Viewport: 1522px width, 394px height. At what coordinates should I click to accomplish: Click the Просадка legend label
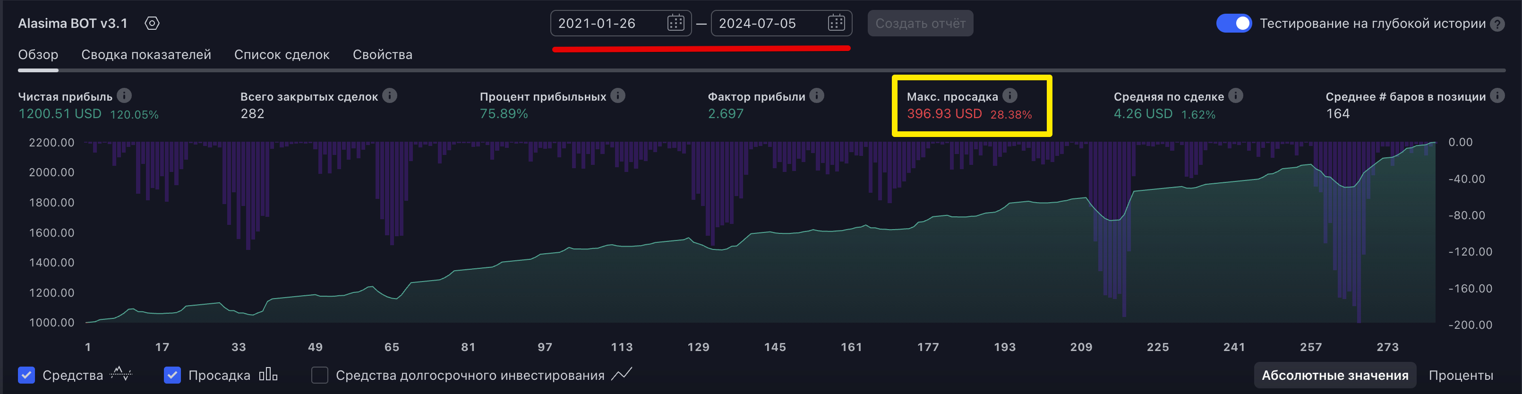coord(219,375)
